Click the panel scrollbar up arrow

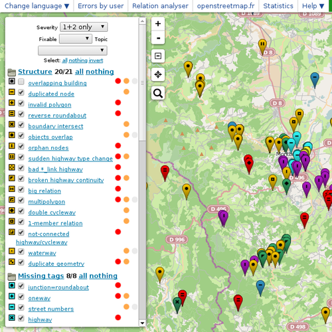pos(142,21)
